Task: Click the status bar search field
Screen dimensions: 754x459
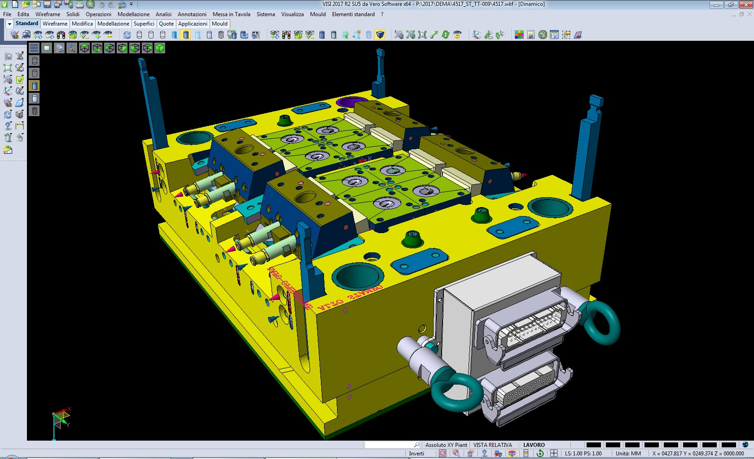Action: (390, 445)
